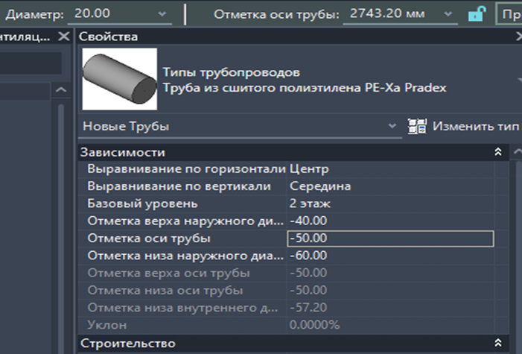The height and width of the screenshot is (354, 522).
Task: Collapse the Строительство section
Action: (x=498, y=343)
